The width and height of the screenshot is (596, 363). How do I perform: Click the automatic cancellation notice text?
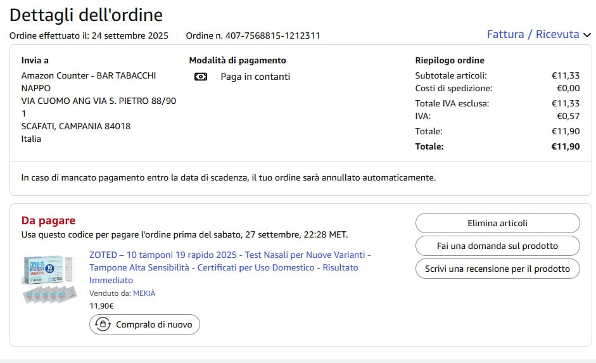(228, 177)
